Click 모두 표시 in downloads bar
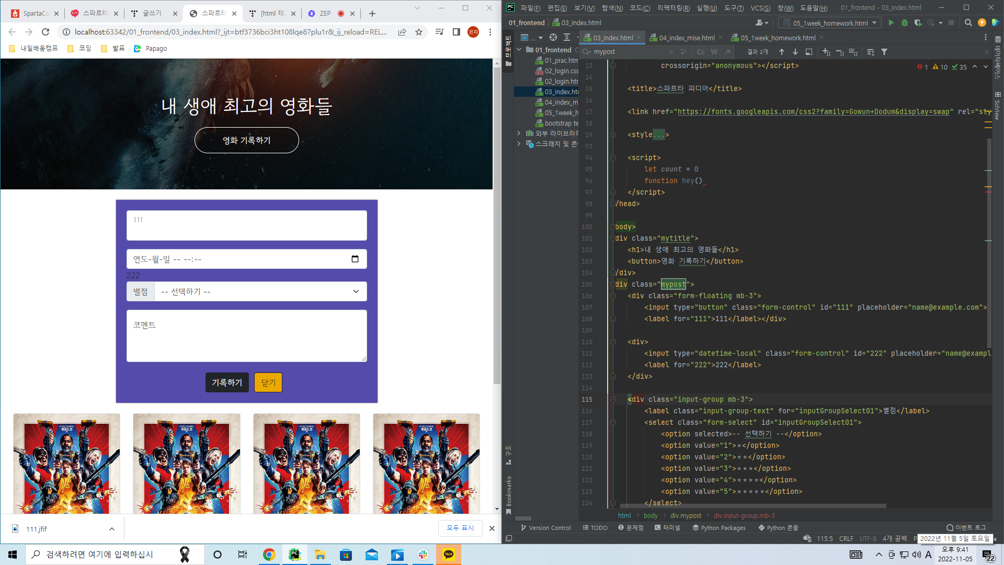The height and width of the screenshot is (565, 1004). tap(460, 528)
